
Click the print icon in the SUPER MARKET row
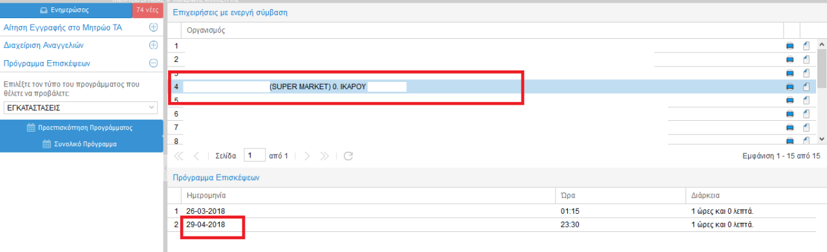pyautogui.click(x=790, y=87)
